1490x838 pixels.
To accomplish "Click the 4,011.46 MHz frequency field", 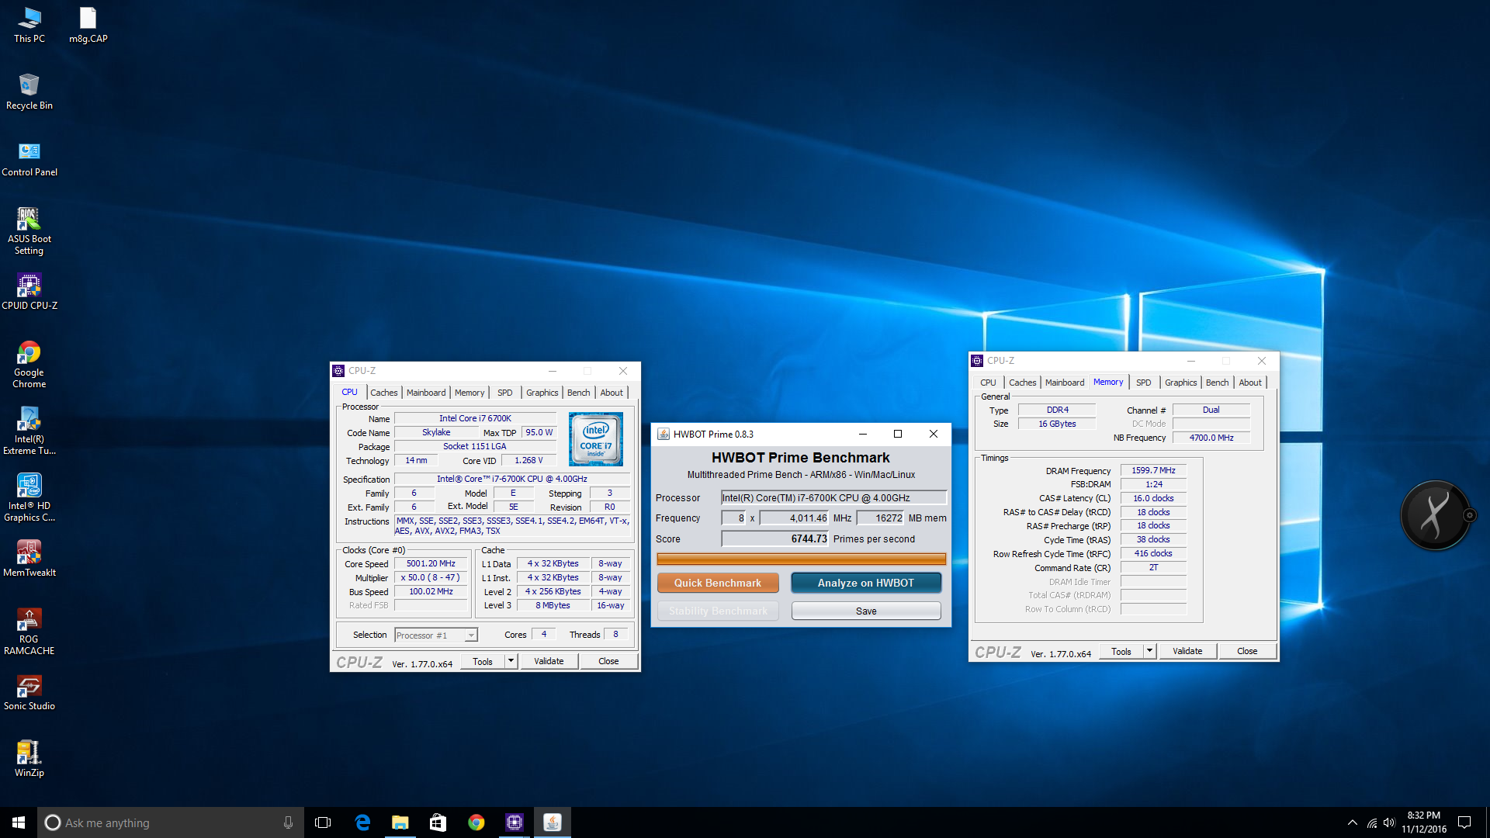I will (x=794, y=518).
